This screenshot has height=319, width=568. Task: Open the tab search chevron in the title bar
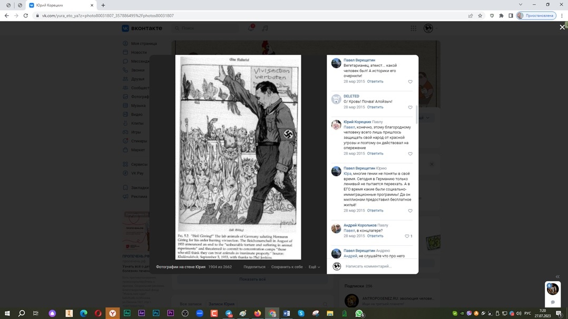click(x=521, y=5)
